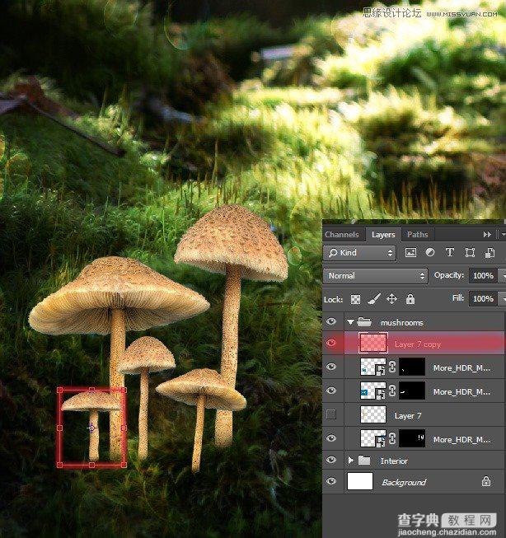Filter for adjustment layers icon
This screenshot has height=538, width=506.
click(430, 253)
